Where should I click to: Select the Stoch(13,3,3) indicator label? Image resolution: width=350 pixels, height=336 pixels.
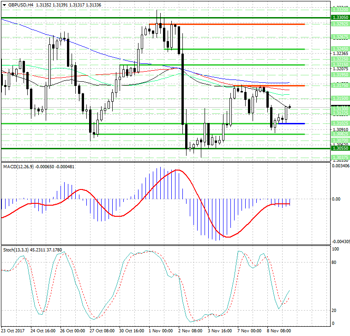click(x=16, y=250)
